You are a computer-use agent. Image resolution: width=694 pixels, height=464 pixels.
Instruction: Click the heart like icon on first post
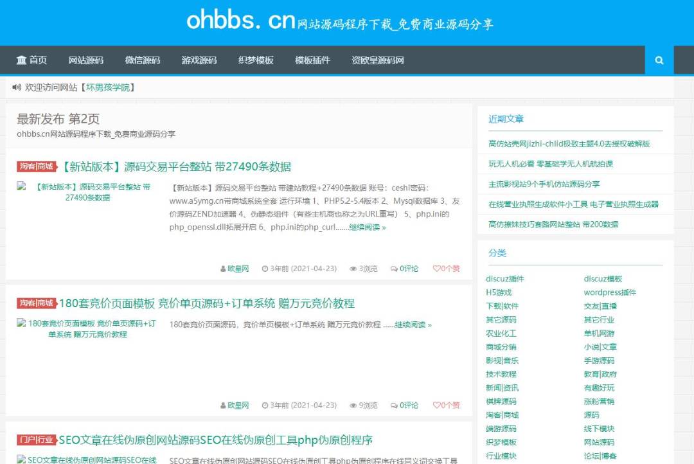[437, 269]
